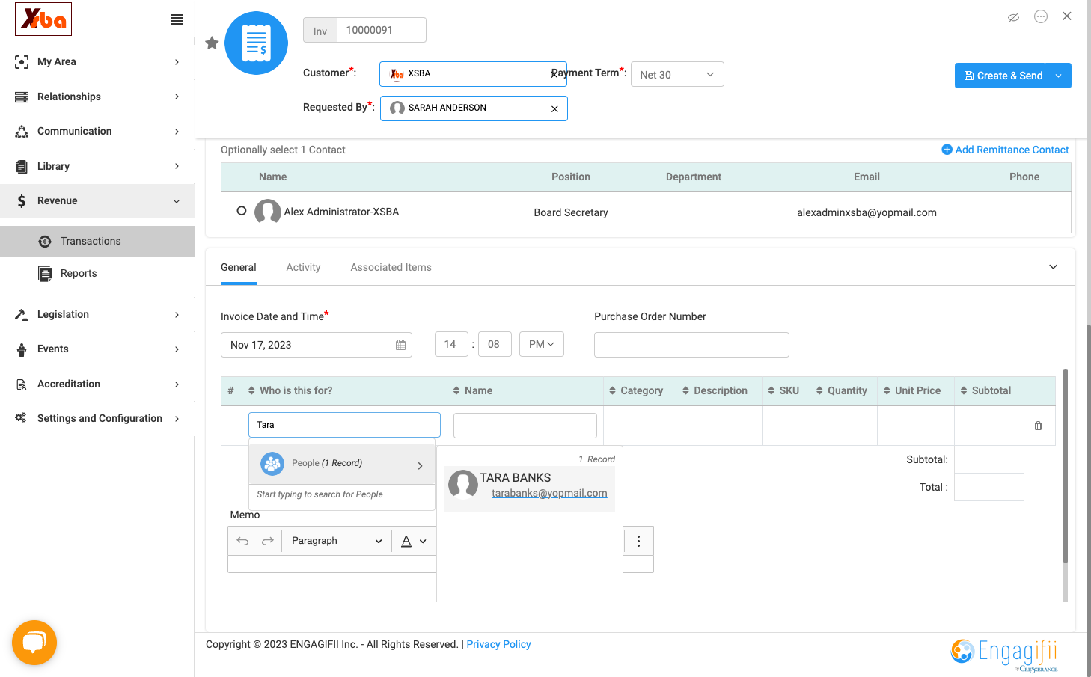Open the AM/PM time selector
The width and height of the screenshot is (1091, 677).
(x=542, y=344)
